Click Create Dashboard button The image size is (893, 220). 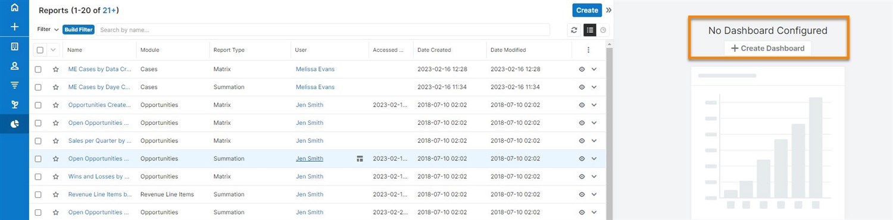[767, 48]
